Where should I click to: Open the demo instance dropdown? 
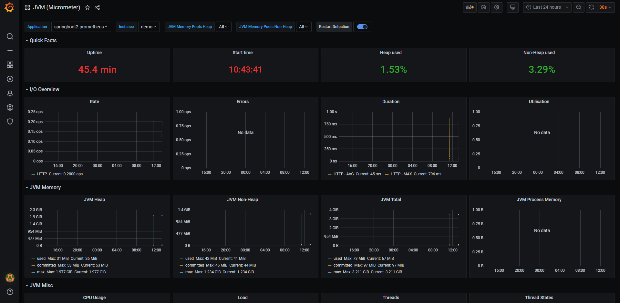click(x=149, y=27)
